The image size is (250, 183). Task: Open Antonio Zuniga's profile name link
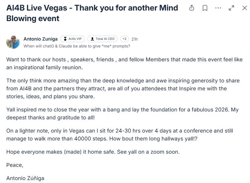pos(40,39)
